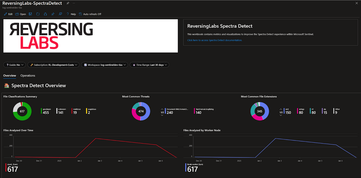
Task: Select the goodware legend entry showing 455
Action: (46, 111)
